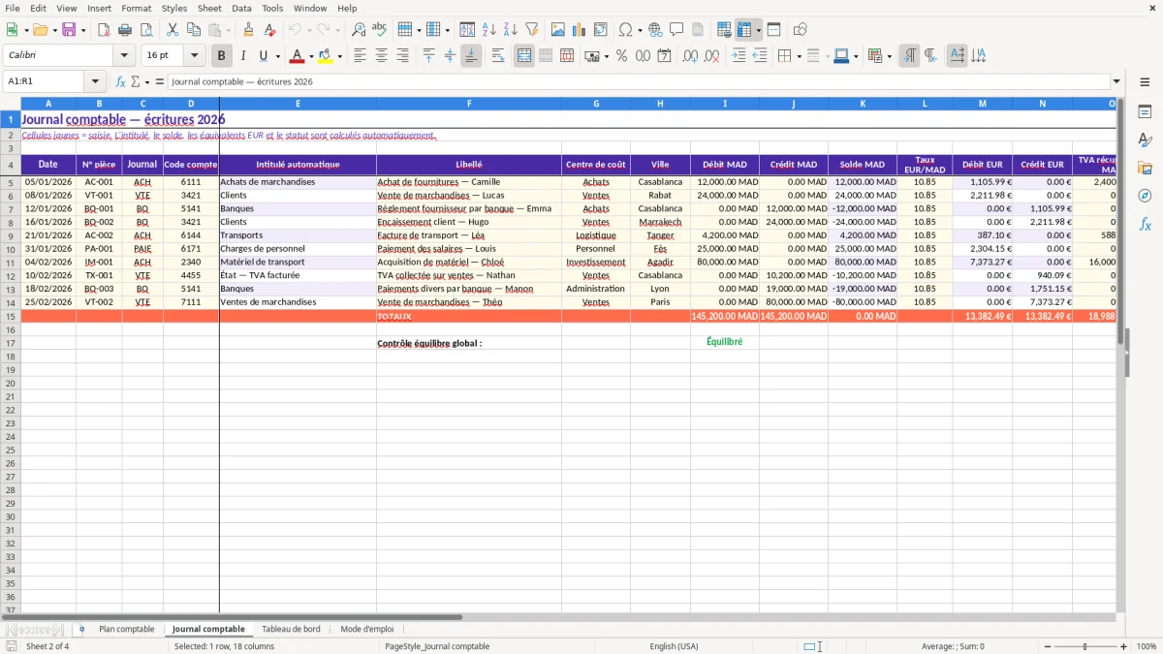Expand the Font Color dropdown arrow
The image size is (1163, 654).
point(311,56)
